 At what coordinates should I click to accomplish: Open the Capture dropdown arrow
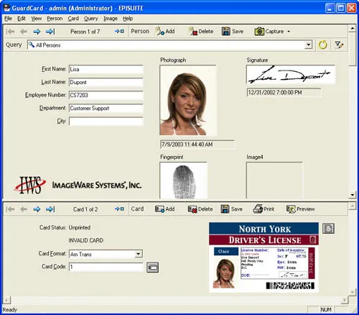click(289, 32)
